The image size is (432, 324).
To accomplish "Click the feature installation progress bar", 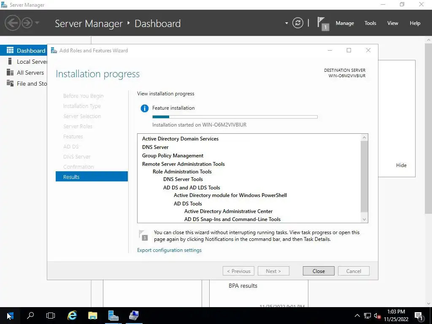I will [235, 117].
